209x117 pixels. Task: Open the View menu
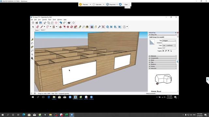[40, 19]
